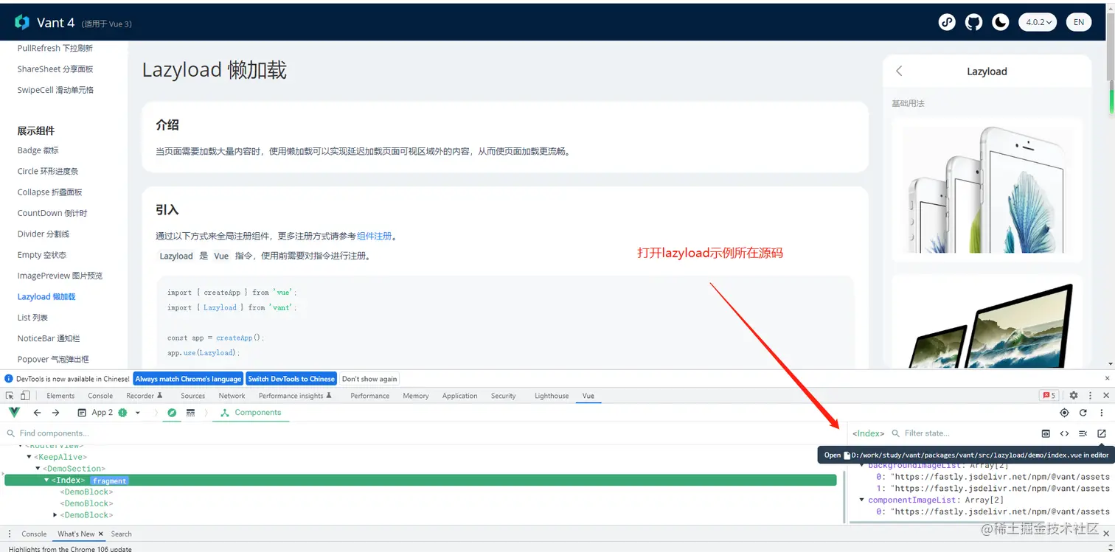Switch to the Elements tab

60,396
